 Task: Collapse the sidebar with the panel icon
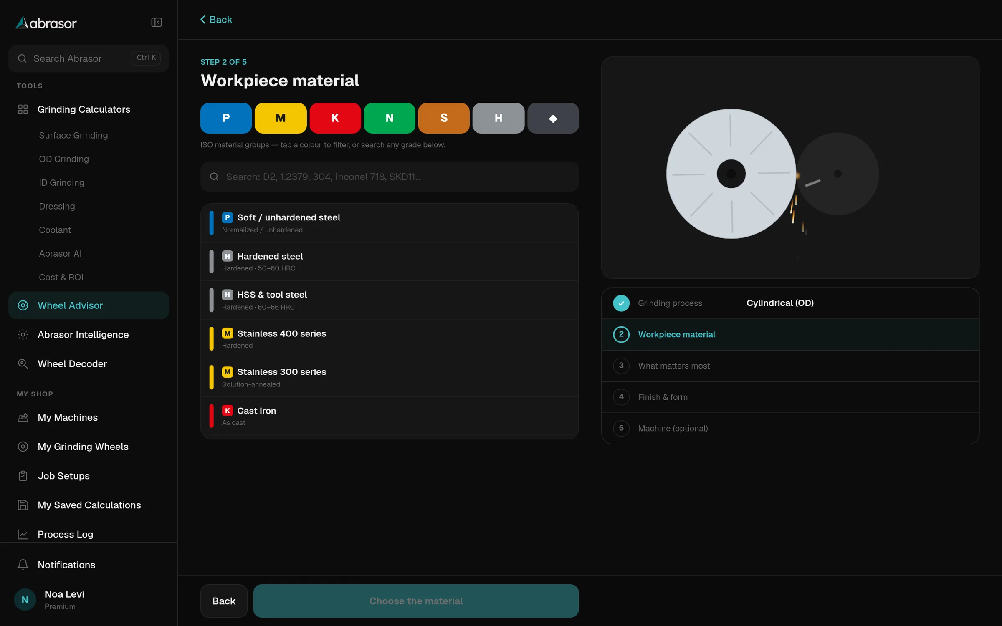(x=156, y=22)
